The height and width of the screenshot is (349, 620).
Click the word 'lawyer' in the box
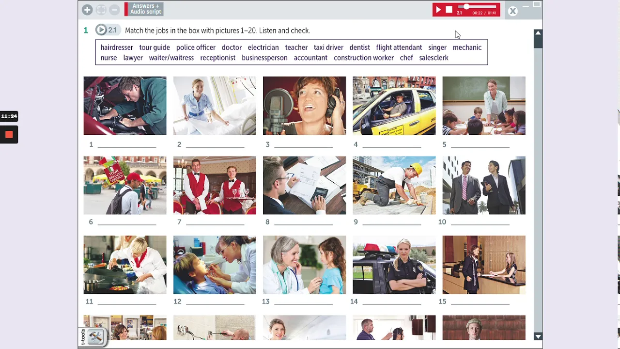point(133,58)
